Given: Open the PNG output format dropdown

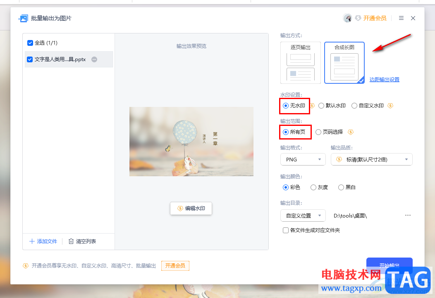Looking at the screenshot, I should tap(303, 159).
